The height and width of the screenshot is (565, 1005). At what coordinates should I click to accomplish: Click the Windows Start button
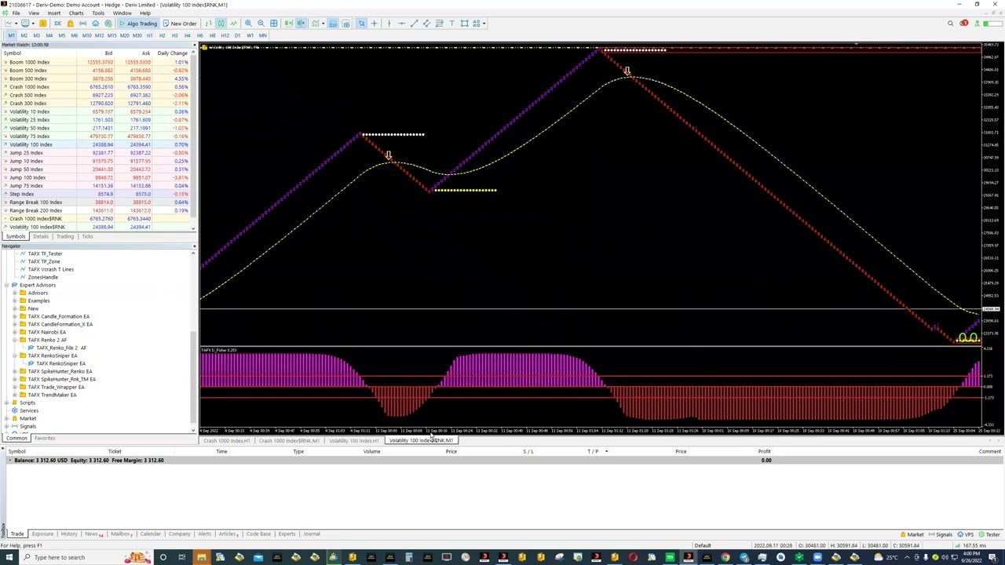tap(9, 557)
